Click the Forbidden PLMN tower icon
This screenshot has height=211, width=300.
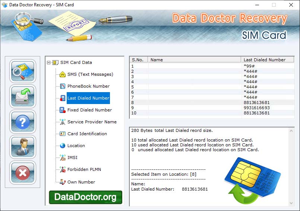tap(62, 169)
